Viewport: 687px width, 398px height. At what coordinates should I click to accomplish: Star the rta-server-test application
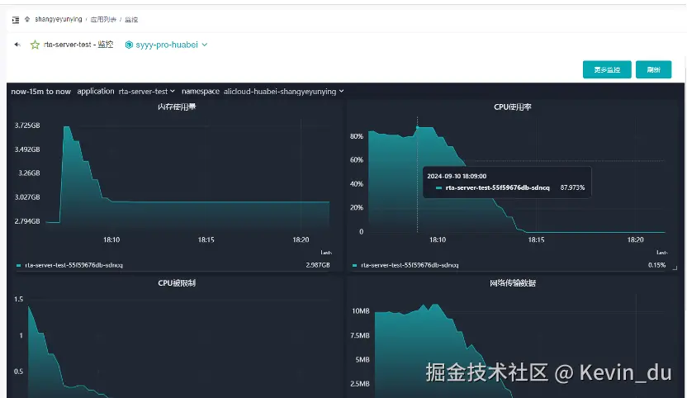35,45
